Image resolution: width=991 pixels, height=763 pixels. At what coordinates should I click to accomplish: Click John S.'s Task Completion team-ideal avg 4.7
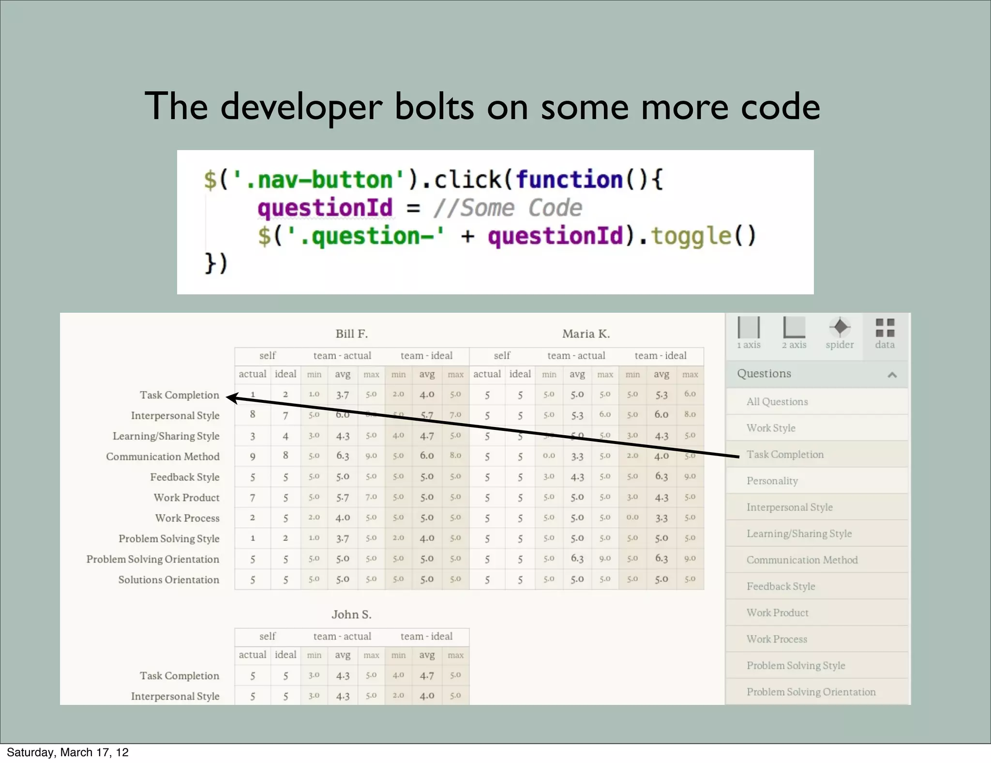point(427,675)
